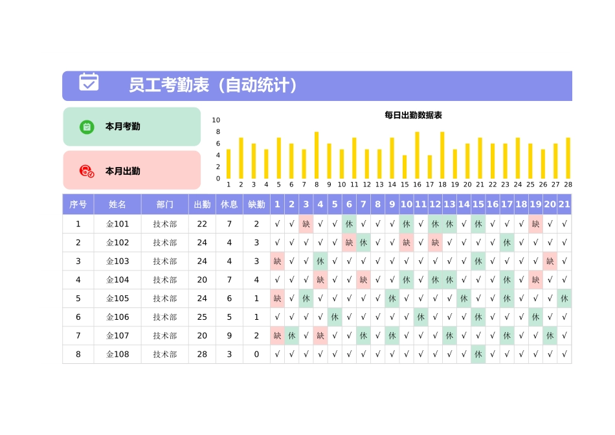Image resolution: width=615 pixels, height=435 pixels.
Task: Click the 休 cell for 金107 on day 2
Action: pos(291,336)
